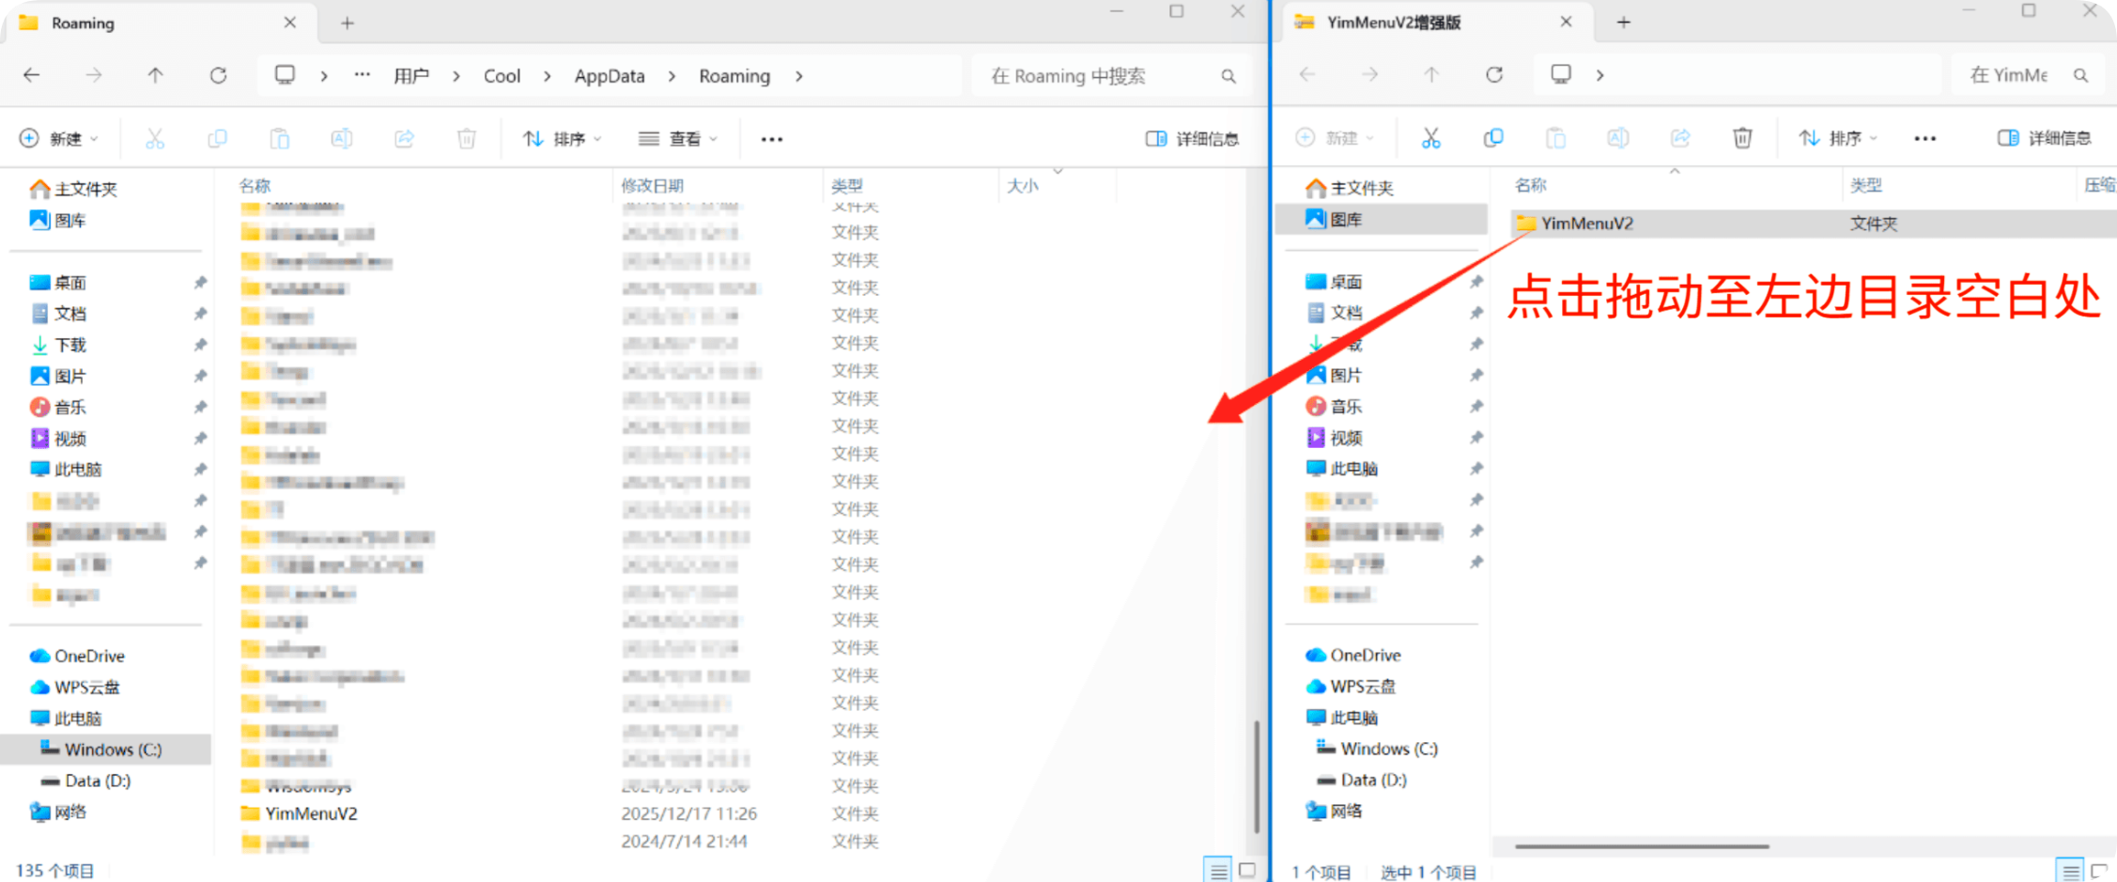Viewport: 2117px width, 882px height.
Task: Select the YimMenuV2 folder in the right window
Action: (1586, 224)
